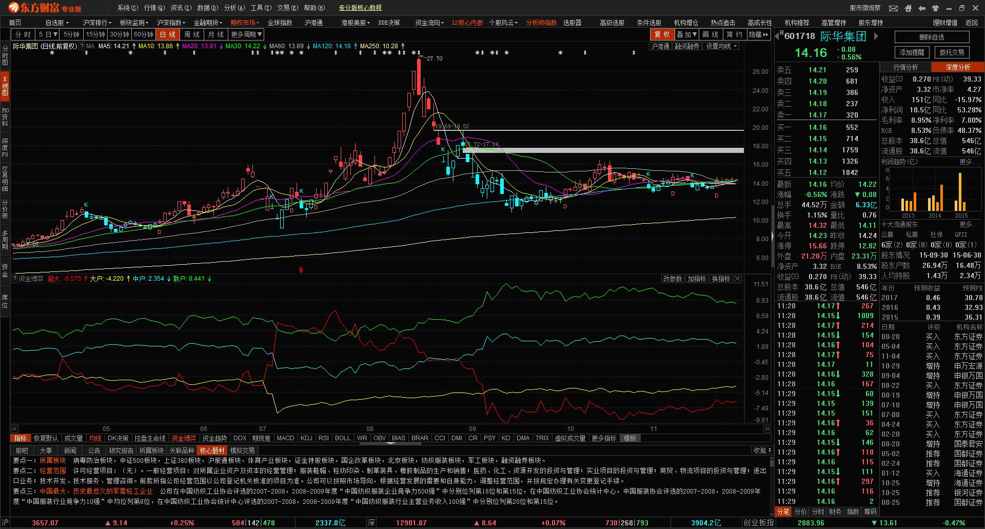Open the skin (shirt) icon in title bar

(x=935, y=8)
